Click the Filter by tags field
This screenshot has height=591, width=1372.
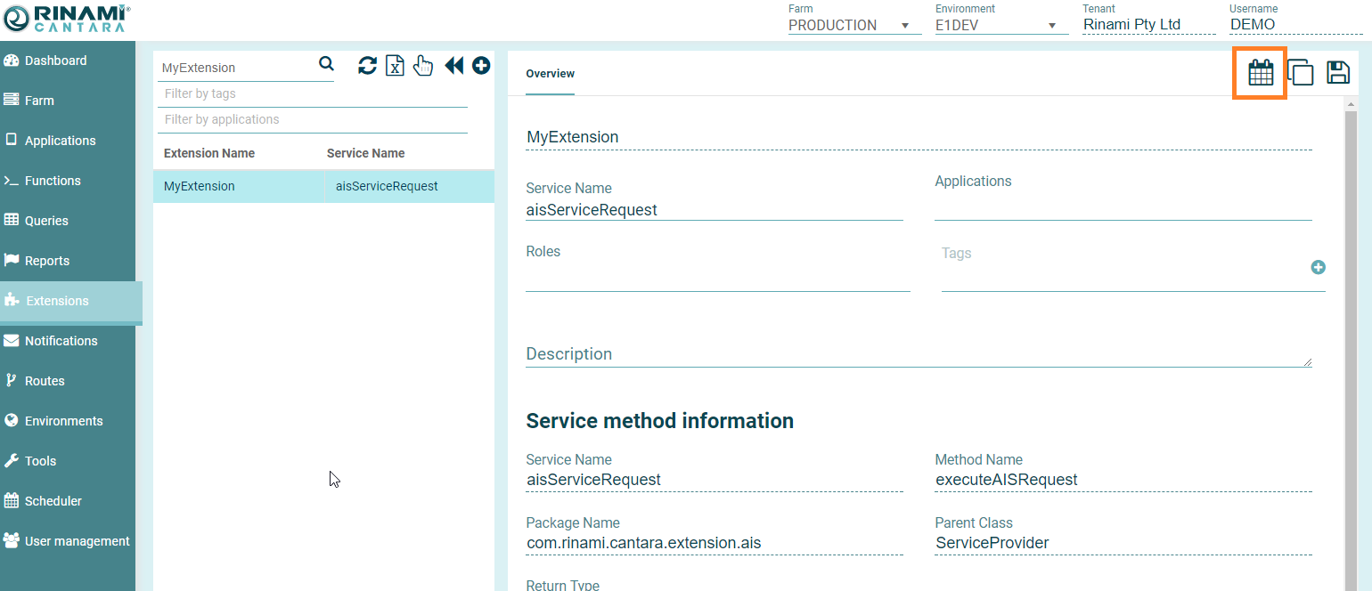(312, 93)
